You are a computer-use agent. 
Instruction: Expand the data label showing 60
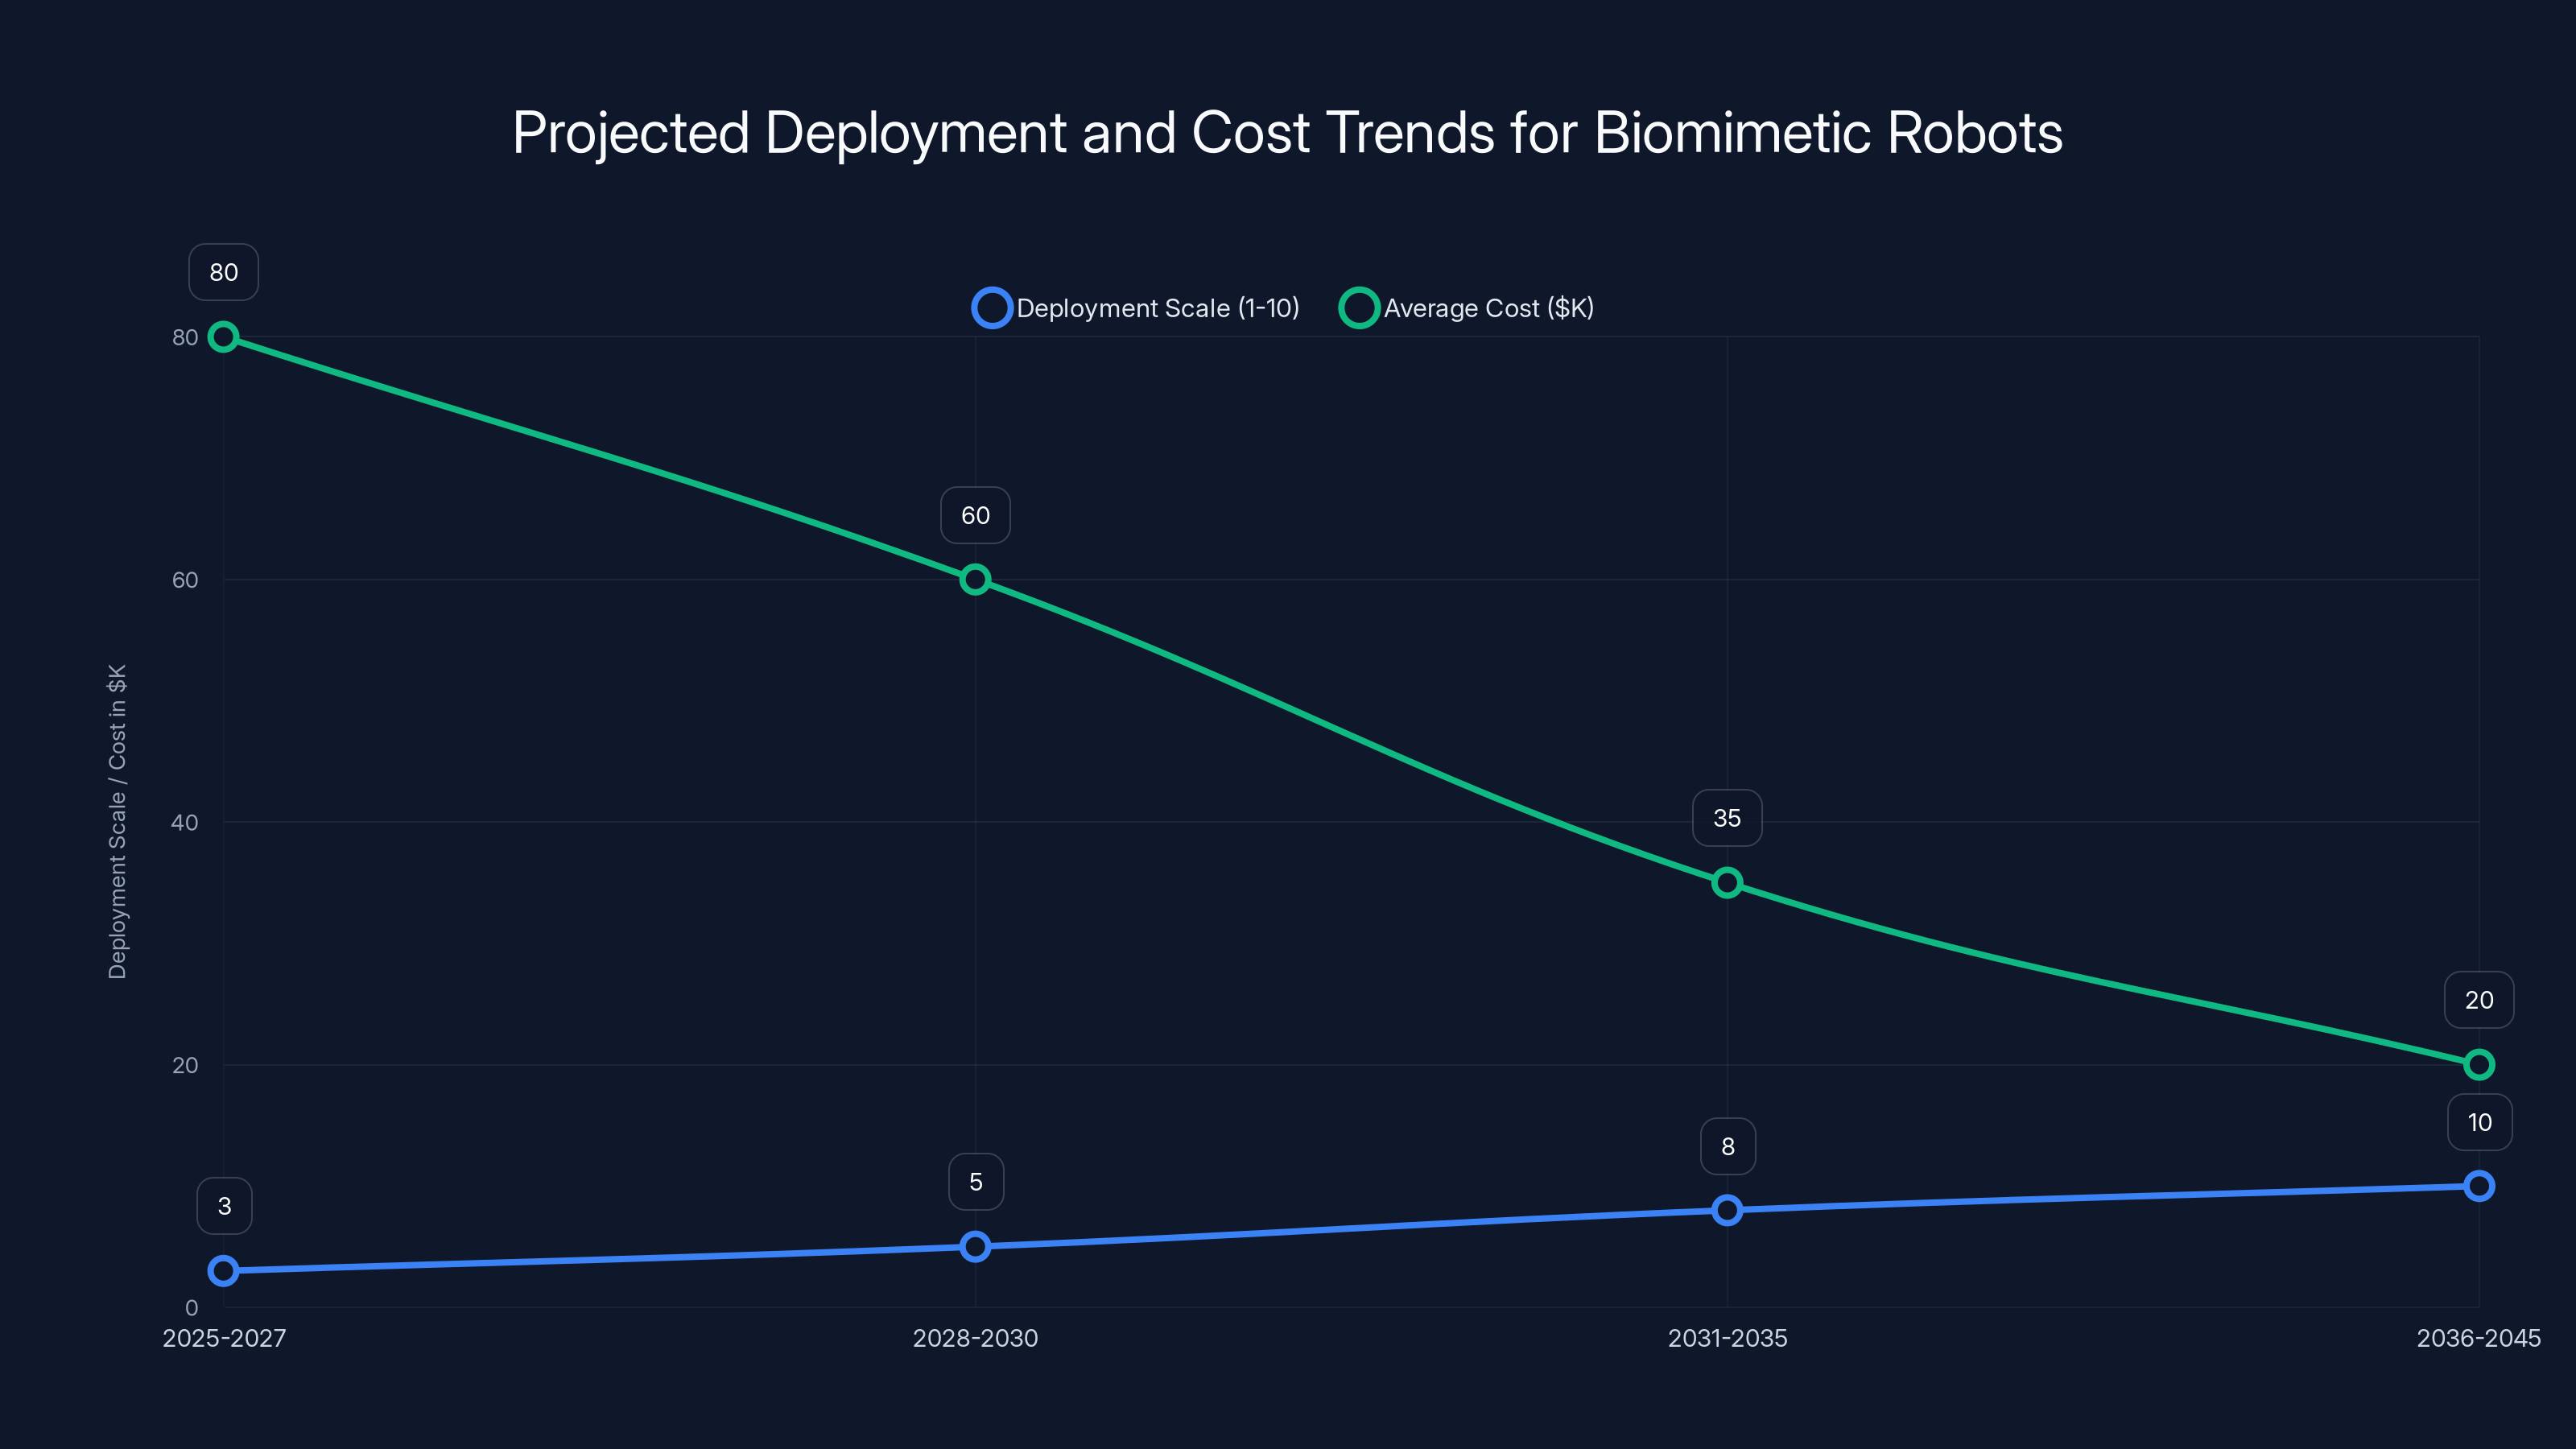[975, 515]
